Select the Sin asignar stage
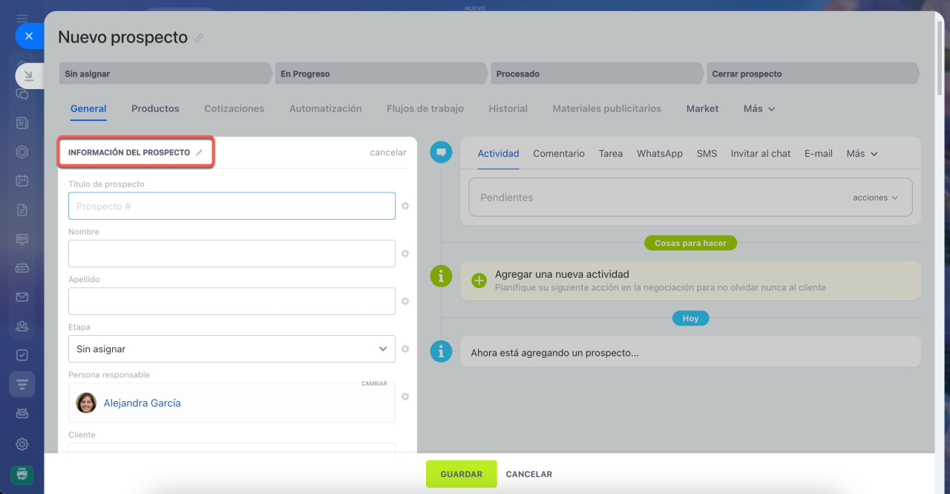This screenshot has width=950, height=494. [x=165, y=74]
